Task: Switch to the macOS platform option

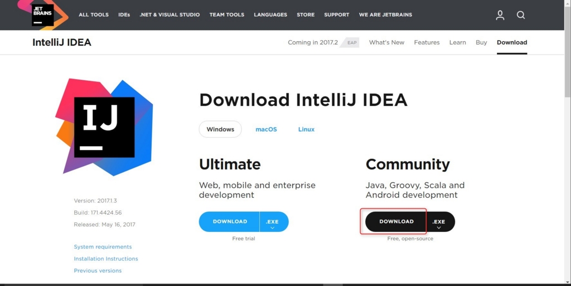Action: coord(266,129)
